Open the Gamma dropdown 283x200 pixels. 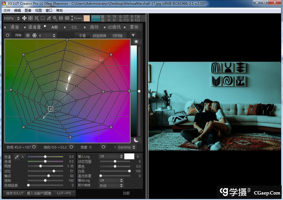(126, 147)
